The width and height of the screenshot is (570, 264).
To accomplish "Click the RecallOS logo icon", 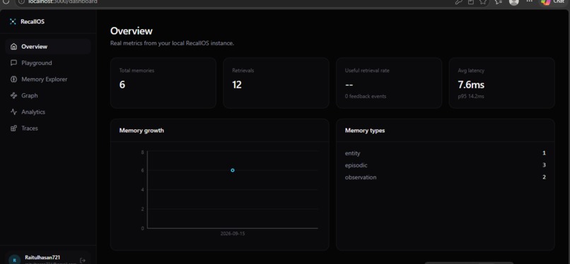I will [13, 22].
